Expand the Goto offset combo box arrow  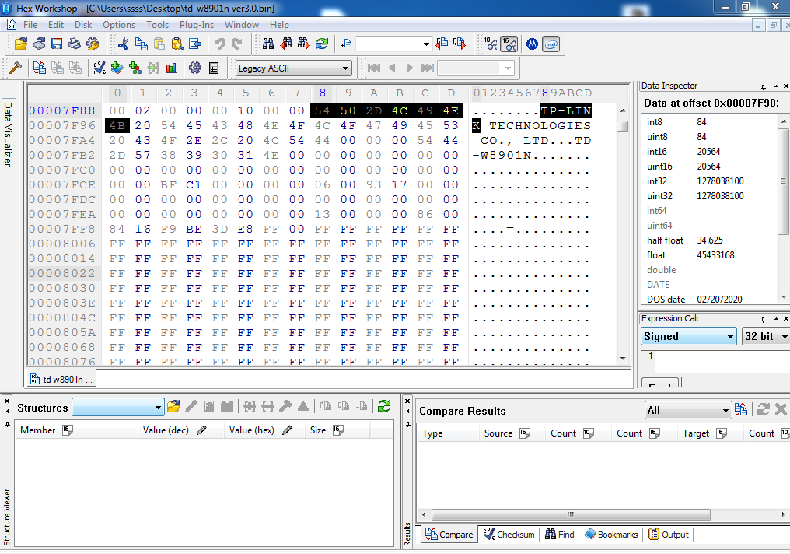point(426,44)
